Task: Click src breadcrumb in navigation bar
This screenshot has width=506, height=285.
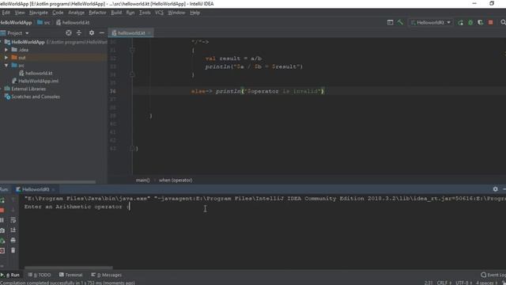Action: [x=43, y=23]
